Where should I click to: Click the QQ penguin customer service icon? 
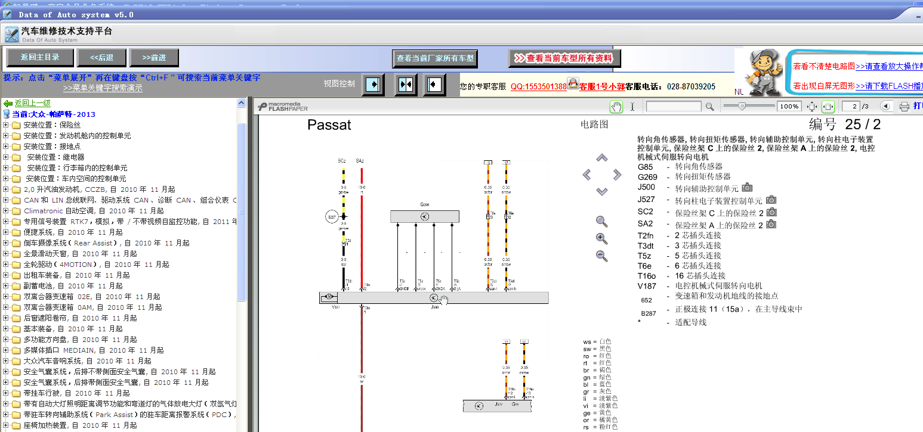pos(573,84)
